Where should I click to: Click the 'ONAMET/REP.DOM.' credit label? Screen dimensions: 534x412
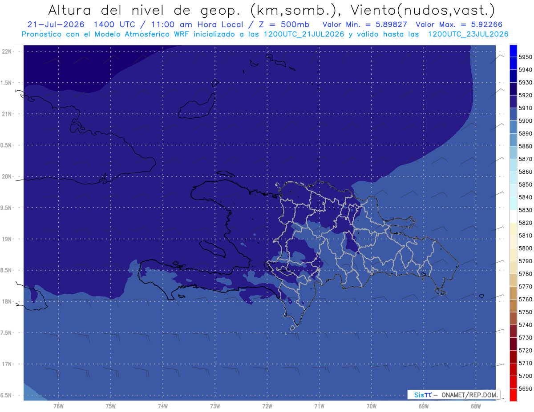pos(470,395)
